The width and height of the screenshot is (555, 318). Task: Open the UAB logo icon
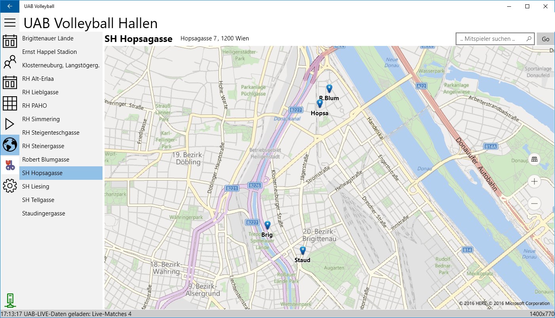coord(10,165)
